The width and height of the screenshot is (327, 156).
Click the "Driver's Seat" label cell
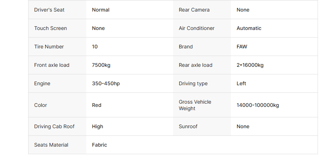click(49, 10)
